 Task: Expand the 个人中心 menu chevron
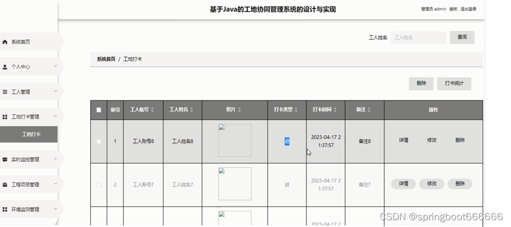point(55,66)
